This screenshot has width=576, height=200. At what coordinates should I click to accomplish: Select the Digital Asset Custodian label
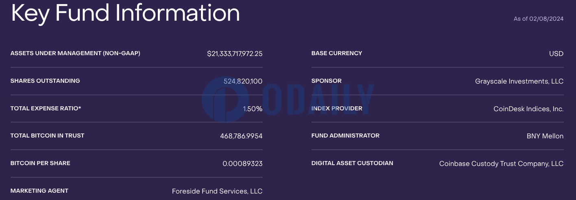(352, 163)
